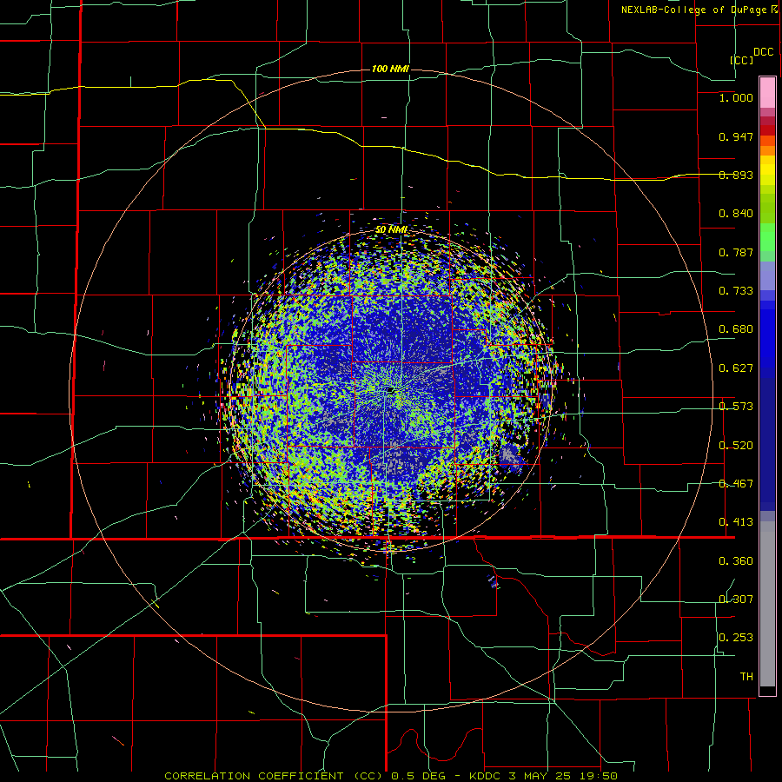Select the 0.360 scale value

(x=736, y=561)
